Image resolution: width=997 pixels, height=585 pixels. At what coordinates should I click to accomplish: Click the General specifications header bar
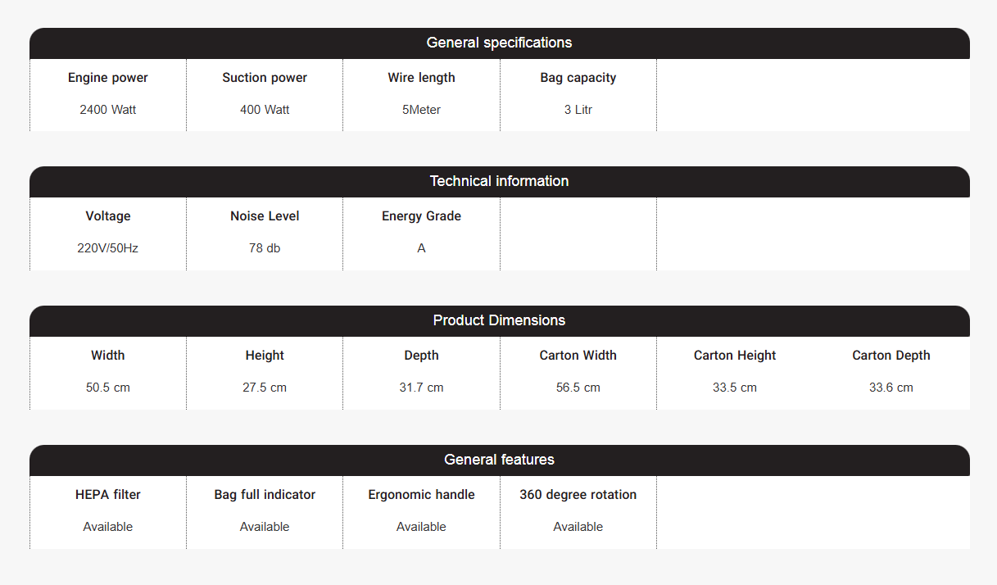(499, 43)
